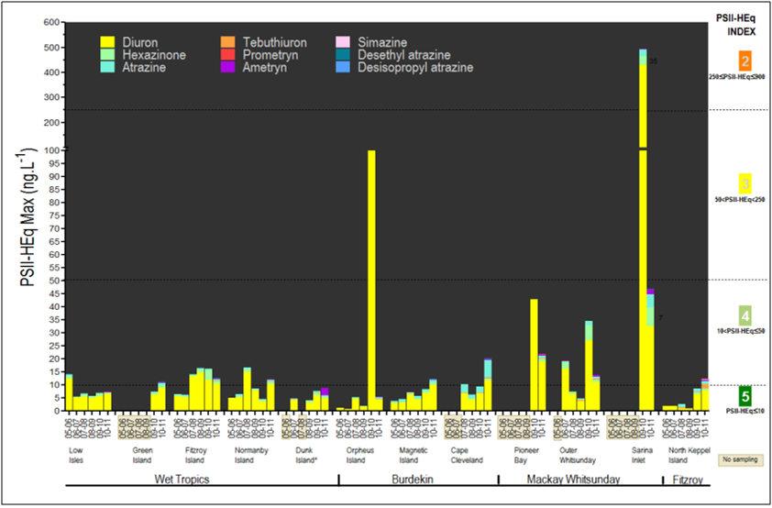Screen dimensions: 772x508
Task: Click the 'Desethyl atrazine' legend label
Action: coord(403,55)
